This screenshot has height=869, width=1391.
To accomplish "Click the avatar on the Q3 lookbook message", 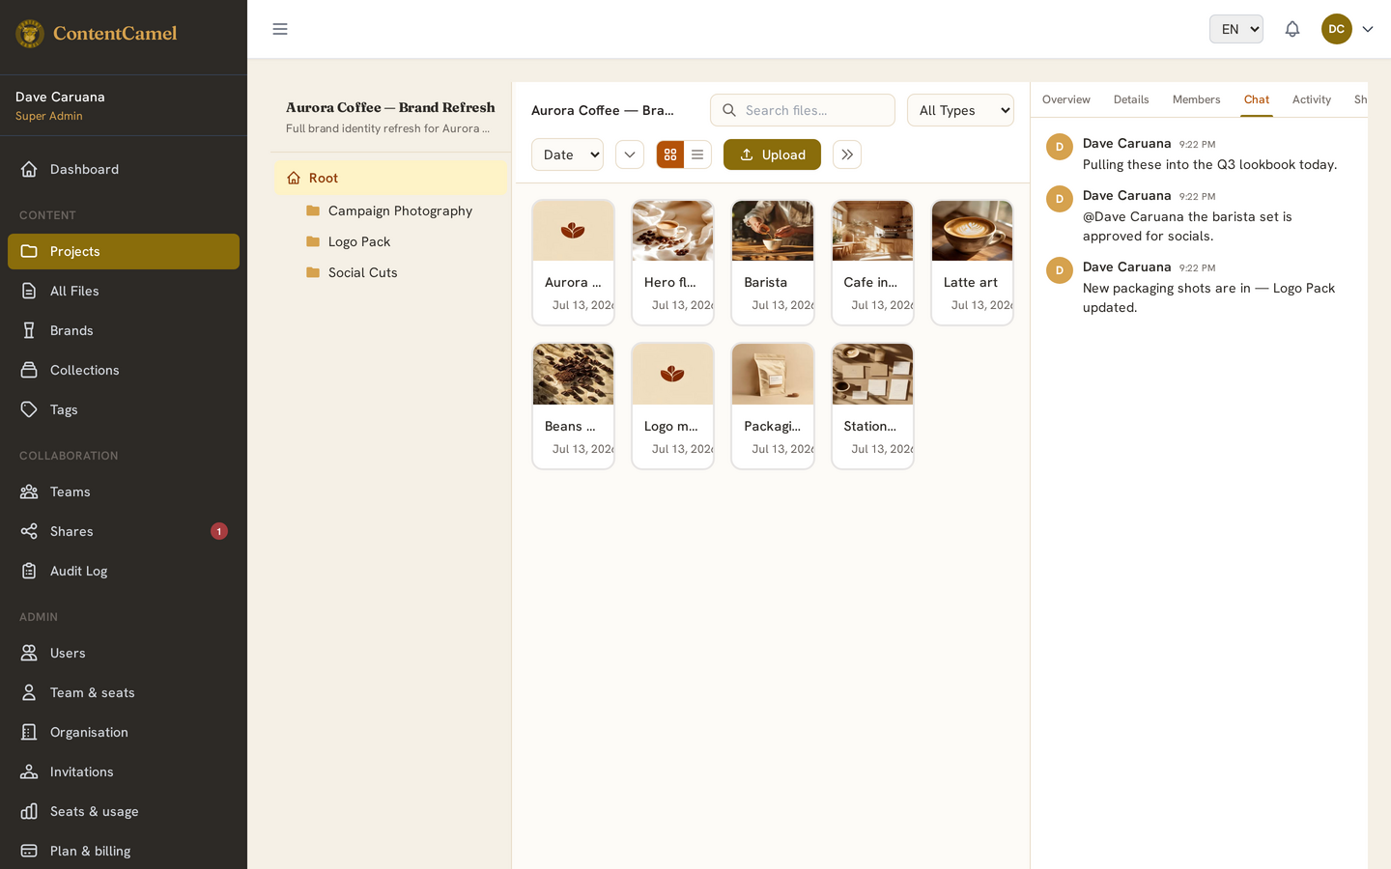I will tap(1060, 147).
